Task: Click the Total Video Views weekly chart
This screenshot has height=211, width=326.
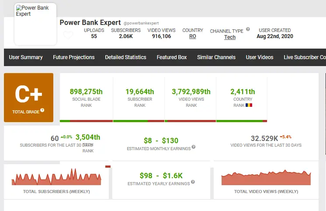Action: [266, 178]
